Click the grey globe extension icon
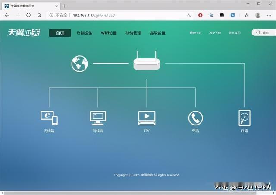This screenshot has width=276, height=195. pyautogui.click(x=211, y=16)
